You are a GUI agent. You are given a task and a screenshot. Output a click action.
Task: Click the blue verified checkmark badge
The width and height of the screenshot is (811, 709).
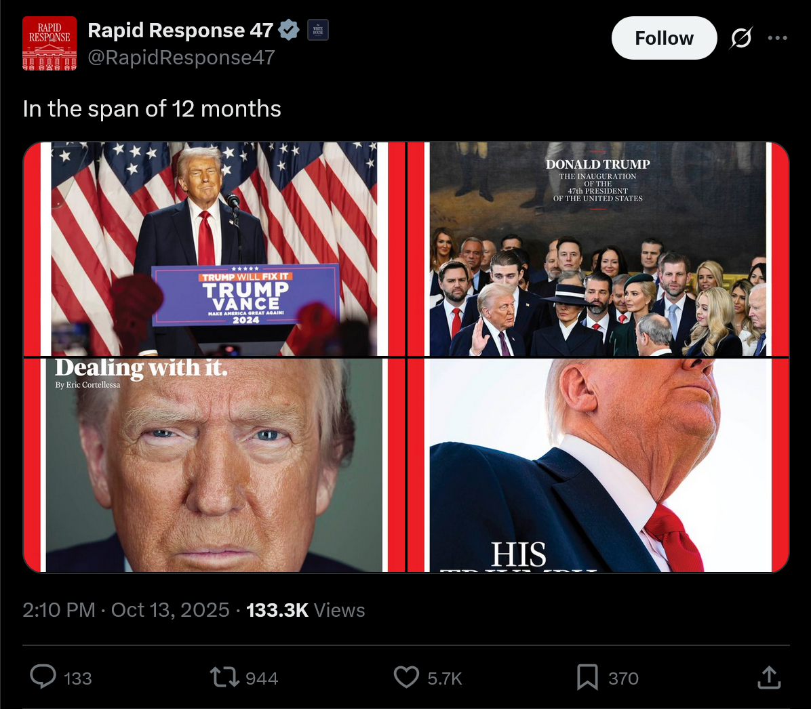click(x=289, y=30)
